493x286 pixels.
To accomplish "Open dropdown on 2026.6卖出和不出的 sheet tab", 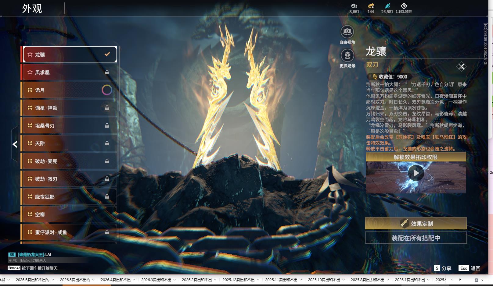I will point(53,280).
